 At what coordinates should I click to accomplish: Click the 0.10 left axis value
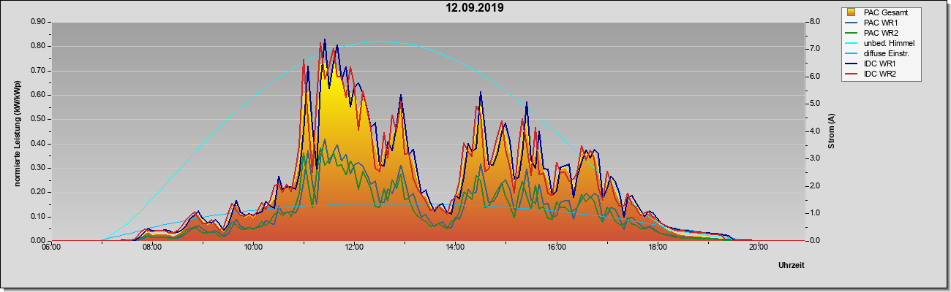coord(39,217)
